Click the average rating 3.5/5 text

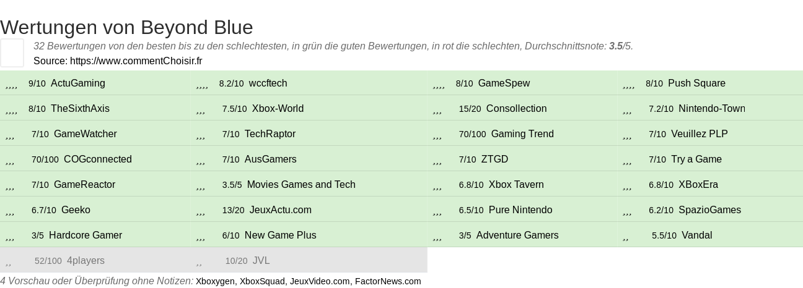[620, 46]
